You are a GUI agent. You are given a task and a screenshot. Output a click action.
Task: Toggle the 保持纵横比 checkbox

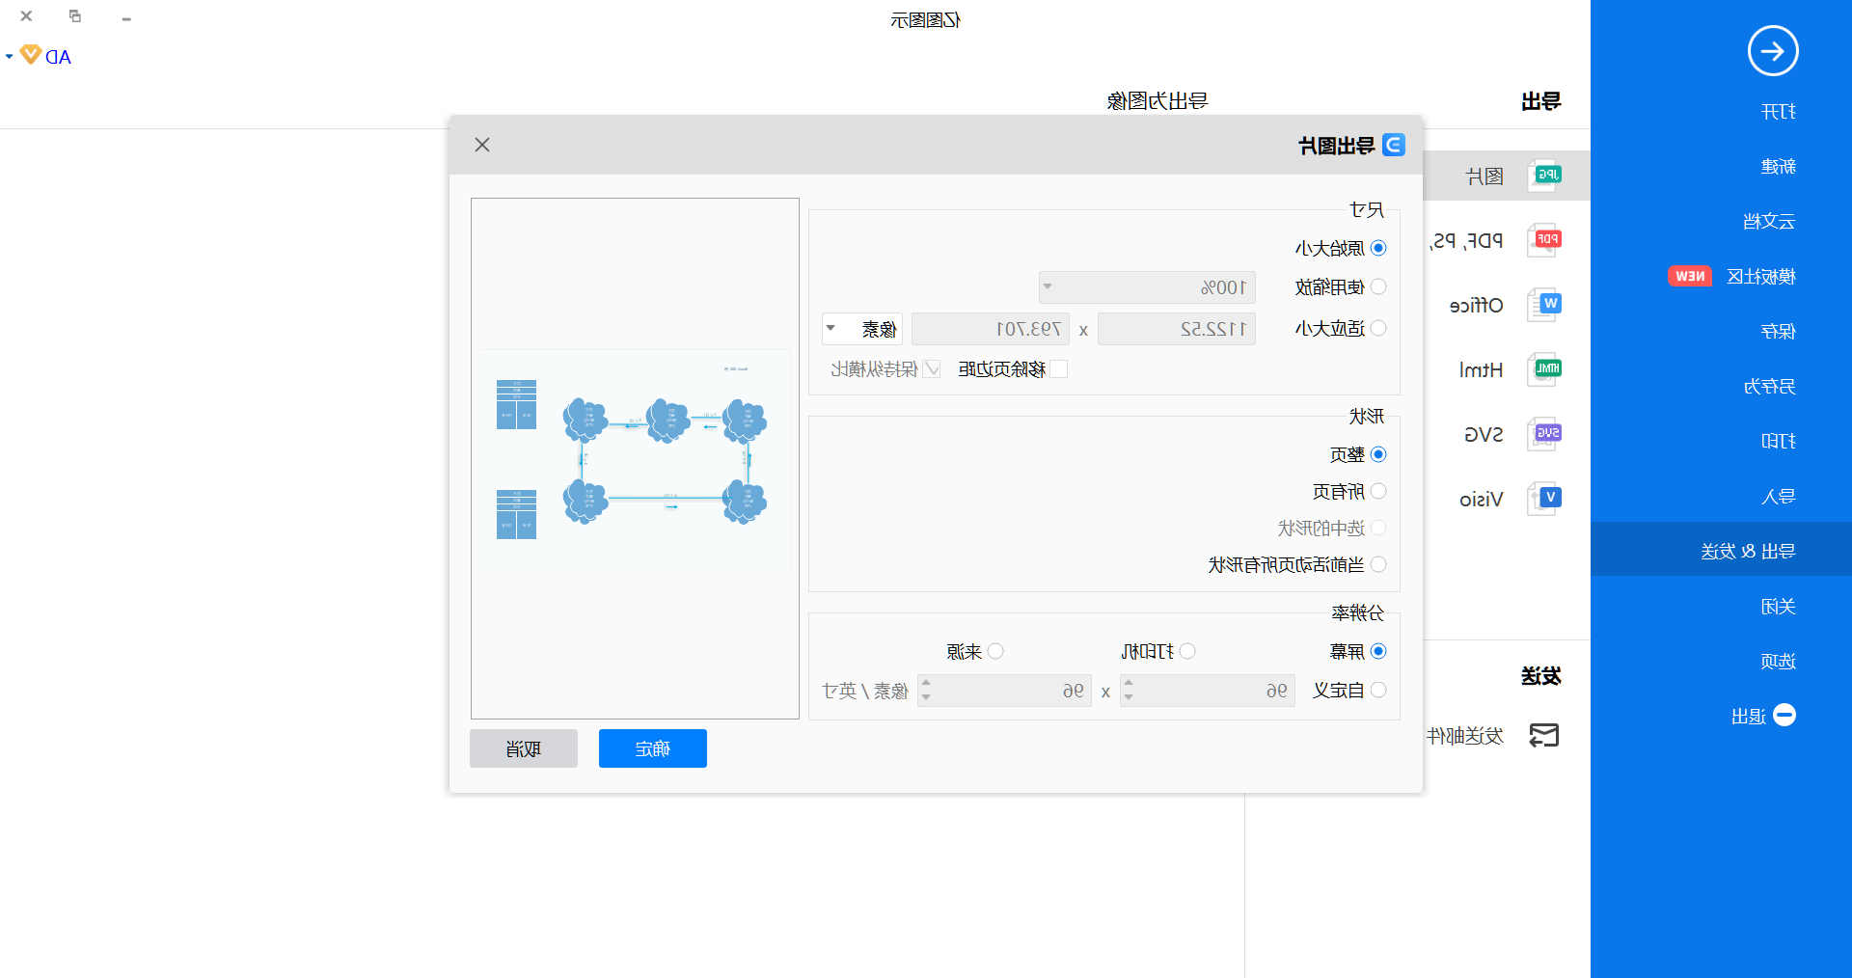coord(932,368)
